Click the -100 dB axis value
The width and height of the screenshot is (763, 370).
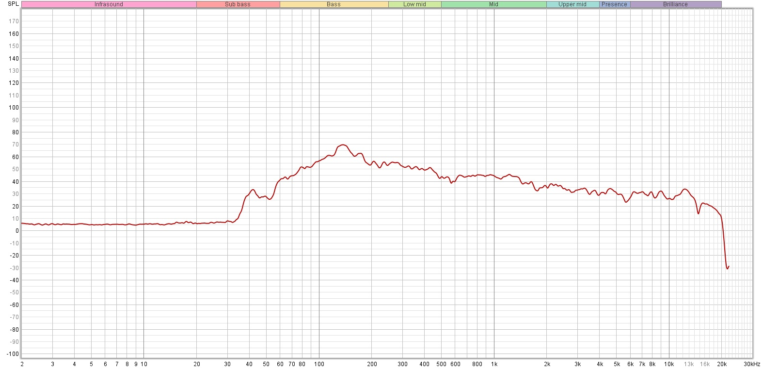point(13,354)
